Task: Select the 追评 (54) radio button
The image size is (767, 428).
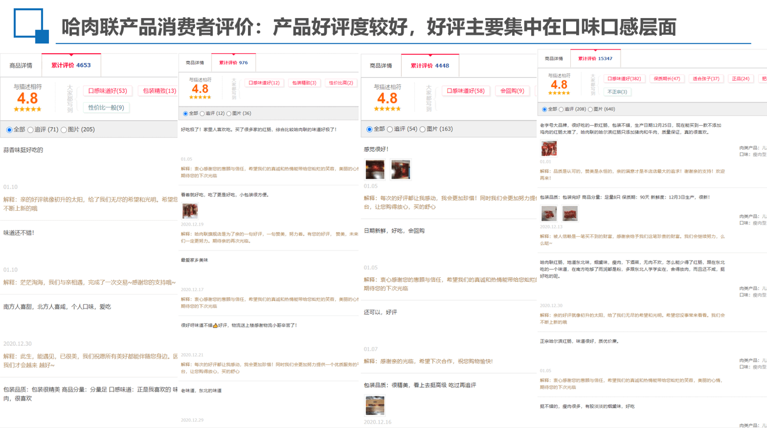Action: [390, 130]
